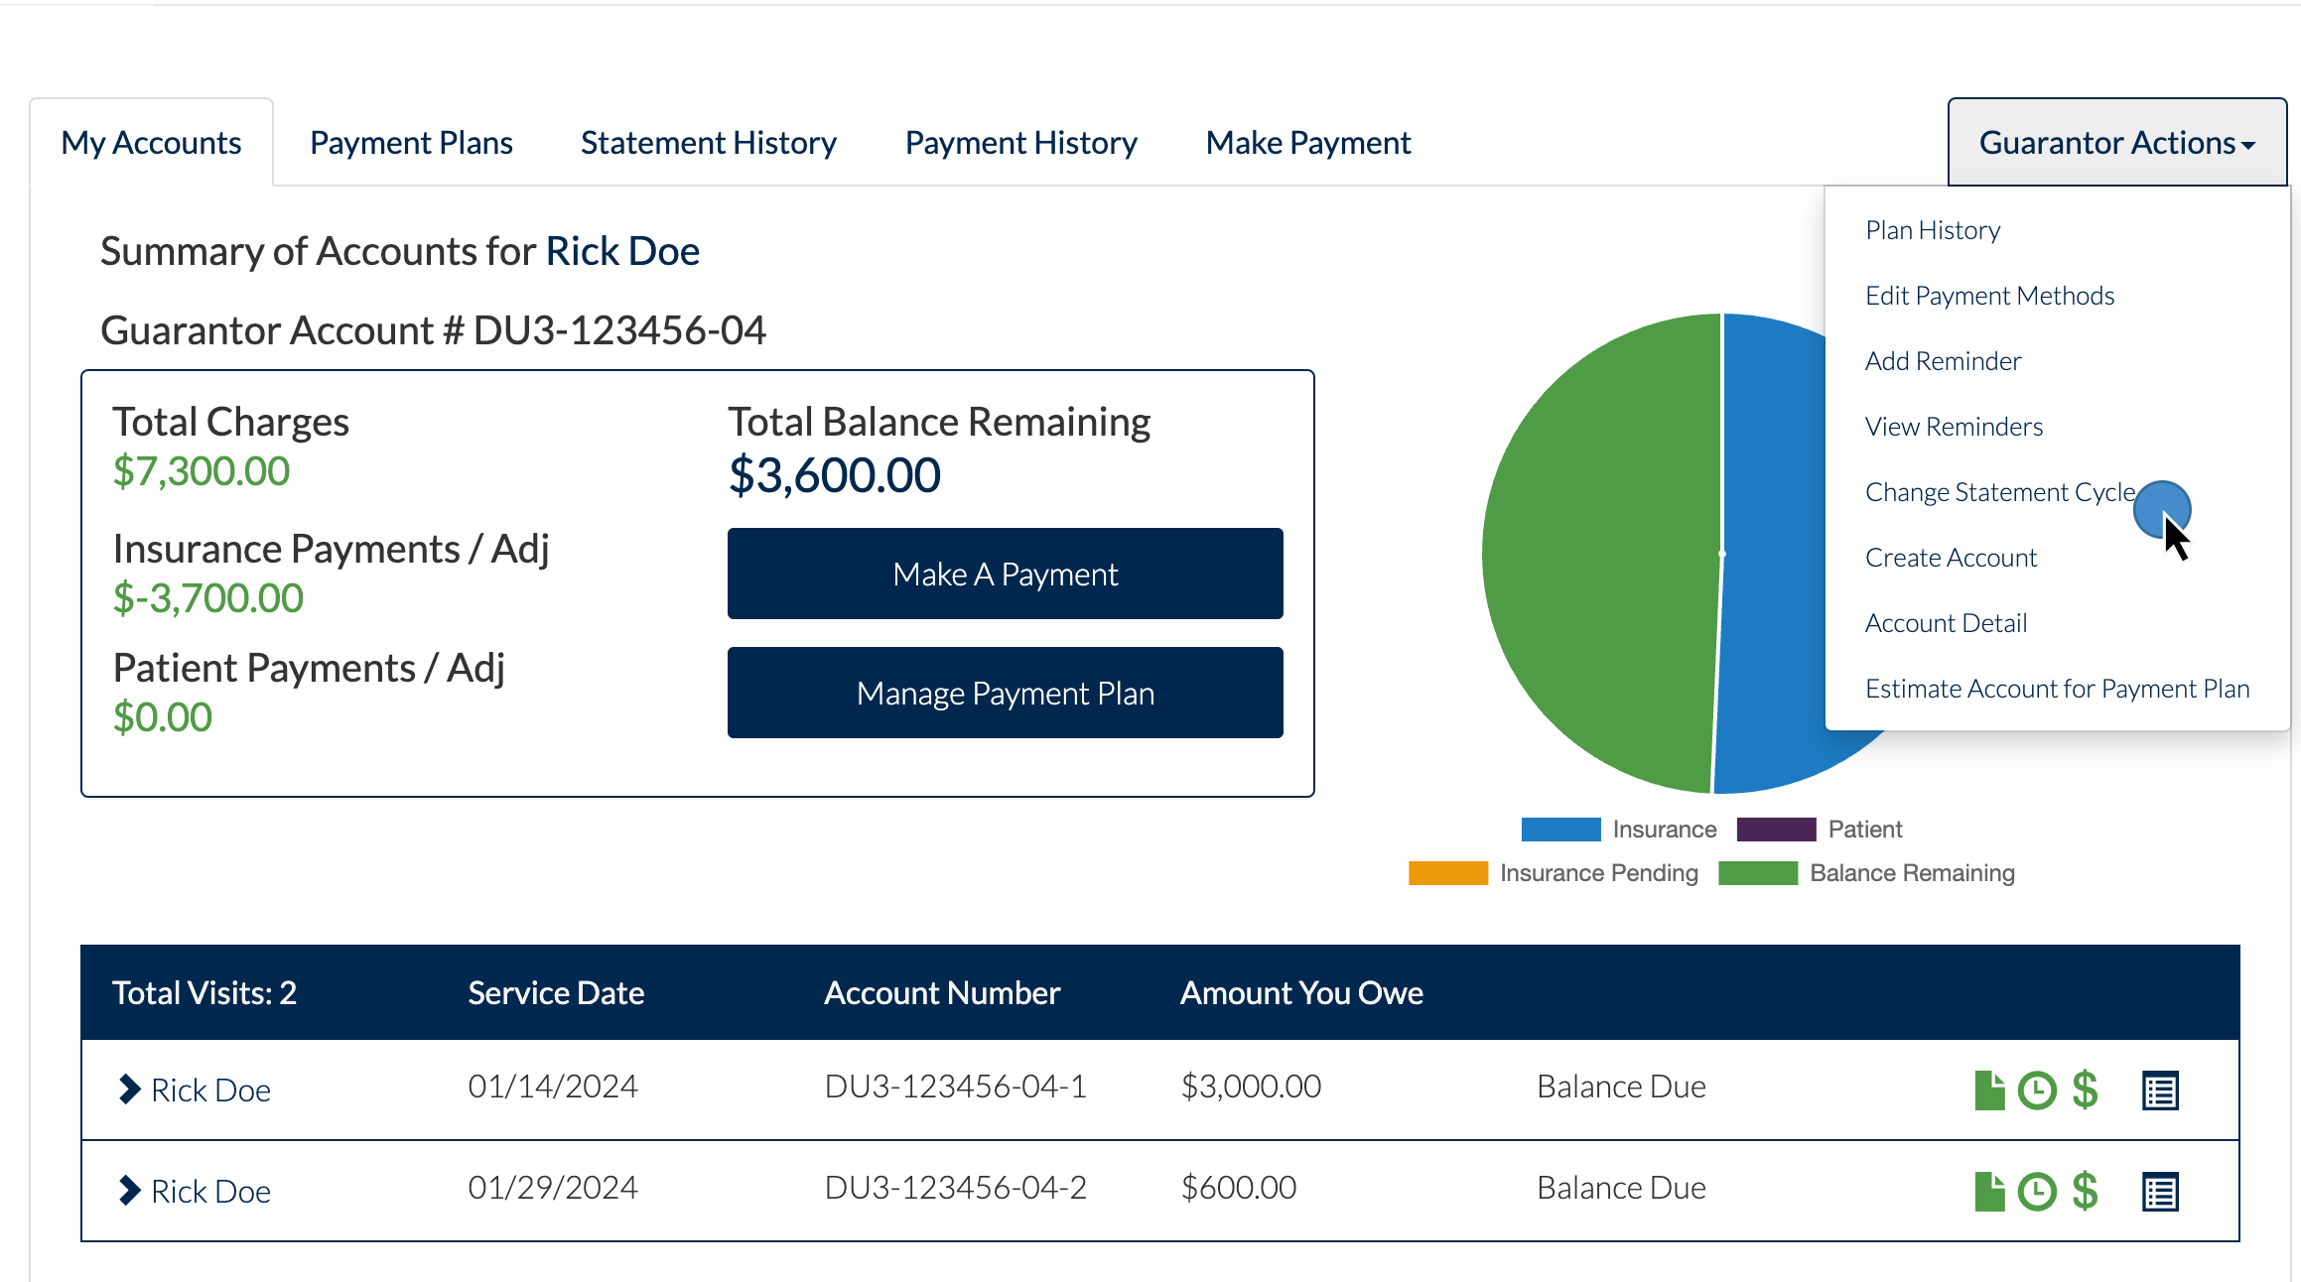Choose Edit Payment Methods from the menu

(1989, 295)
